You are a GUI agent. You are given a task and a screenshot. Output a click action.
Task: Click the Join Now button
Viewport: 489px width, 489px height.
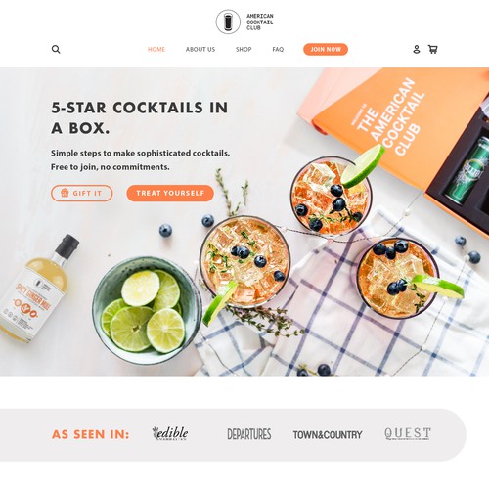coord(326,49)
